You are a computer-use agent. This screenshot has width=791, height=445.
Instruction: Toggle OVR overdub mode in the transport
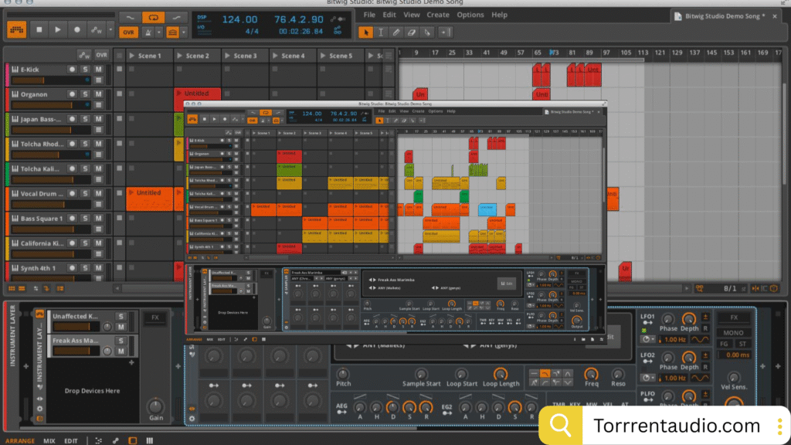(129, 33)
